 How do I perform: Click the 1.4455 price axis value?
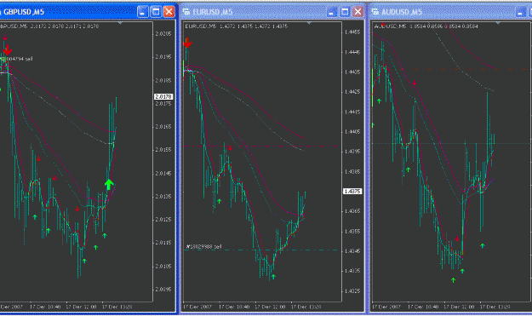pos(352,32)
